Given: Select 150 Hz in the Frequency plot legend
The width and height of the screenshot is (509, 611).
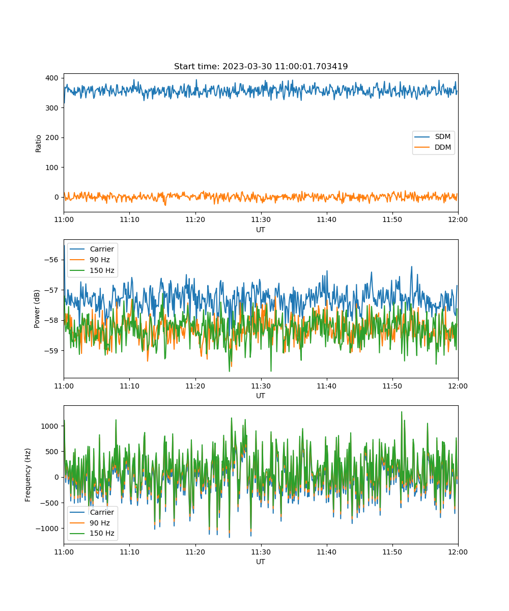Looking at the screenshot, I should point(93,534).
